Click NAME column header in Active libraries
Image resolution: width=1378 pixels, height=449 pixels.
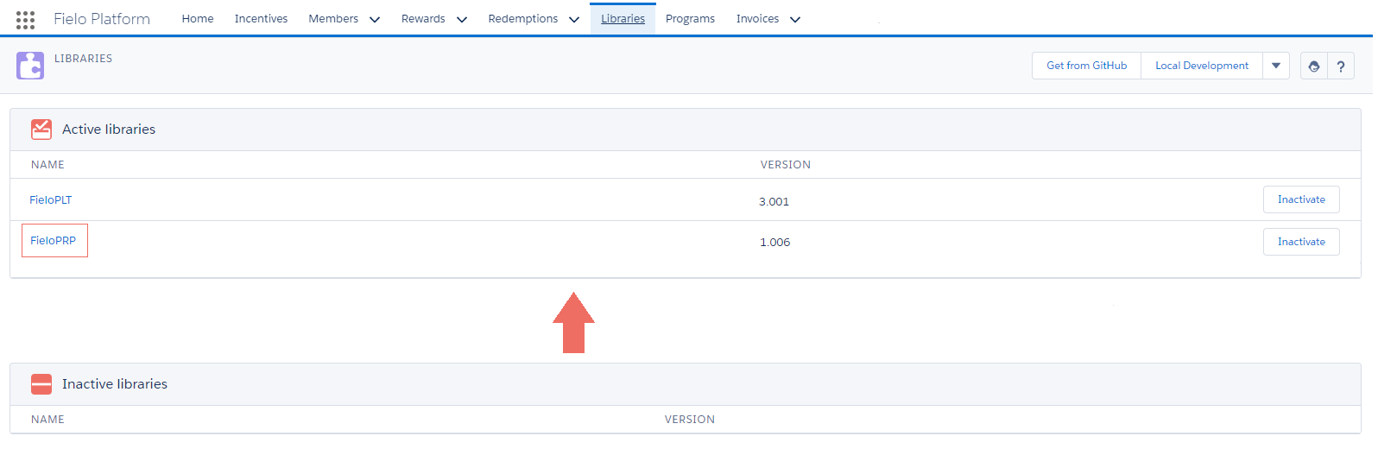pos(48,165)
